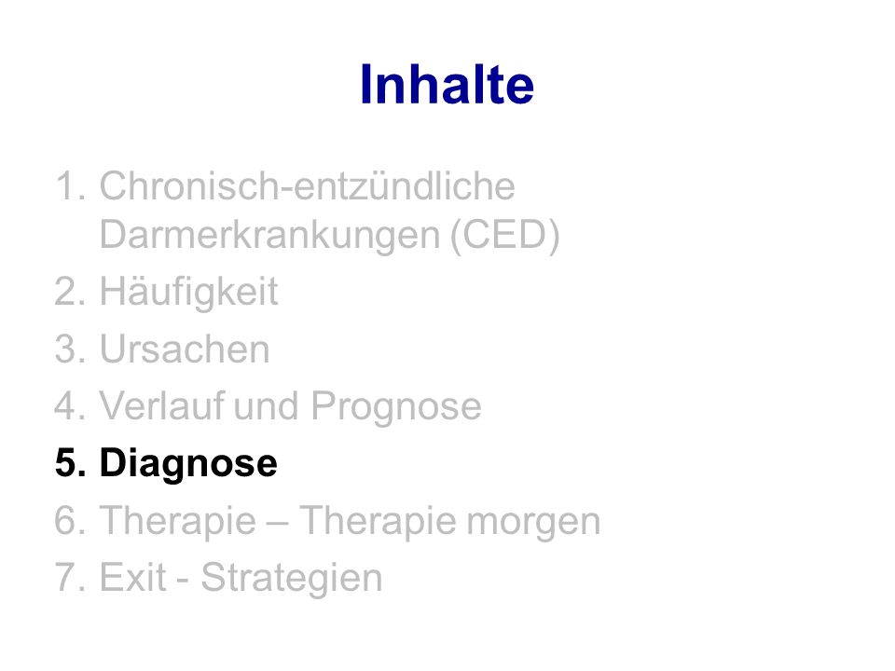Click the list number "2."
This screenshot has height=671, width=895.
[x=71, y=292]
